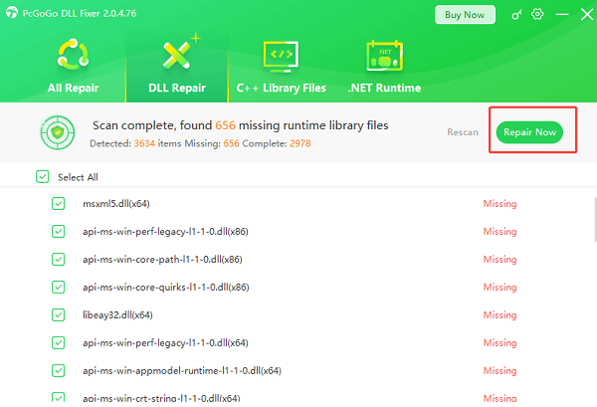Untick api-ms-win-core-quirks-l1-1-0.dll(x86) checkbox
Screen dimensions: 597x407
point(58,287)
